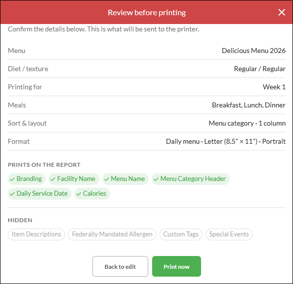This screenshot has height=284, width=293.
Task: Click the 'Delicious Menu 2026' value
Action: click(253, 51)
